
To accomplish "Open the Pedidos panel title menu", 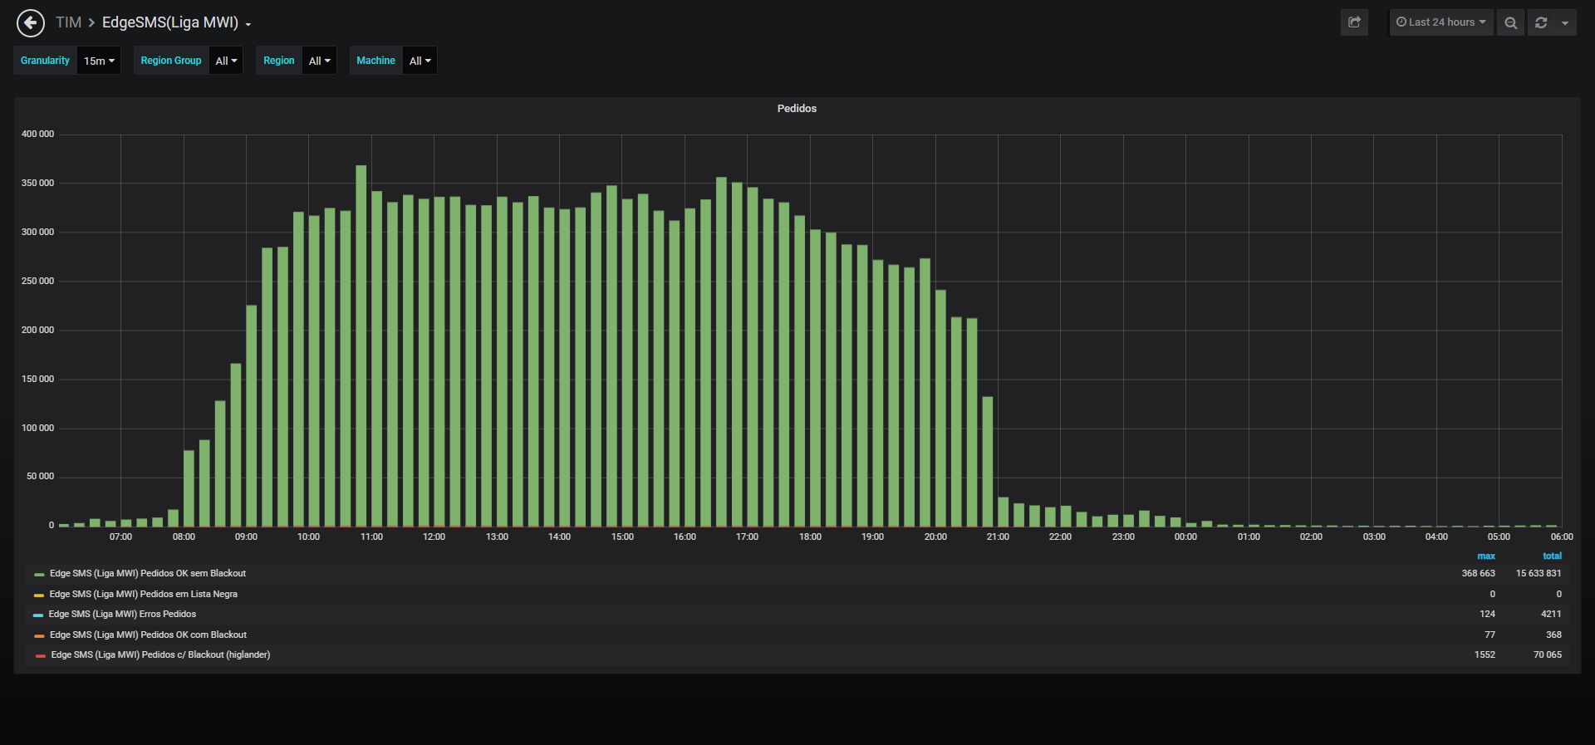I will click(x=797, y=109).
